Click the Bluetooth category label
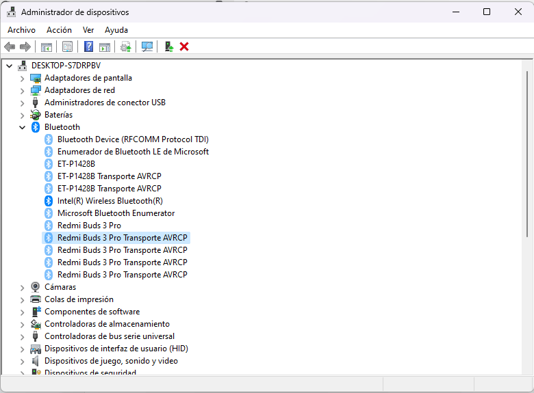 (x=62, y=127)
